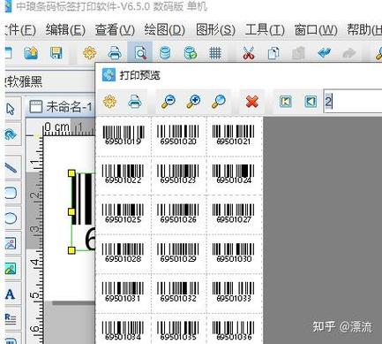Screen dimensions: 382x344
Task: Click barcode label 69501019
Action: [124, 135]
